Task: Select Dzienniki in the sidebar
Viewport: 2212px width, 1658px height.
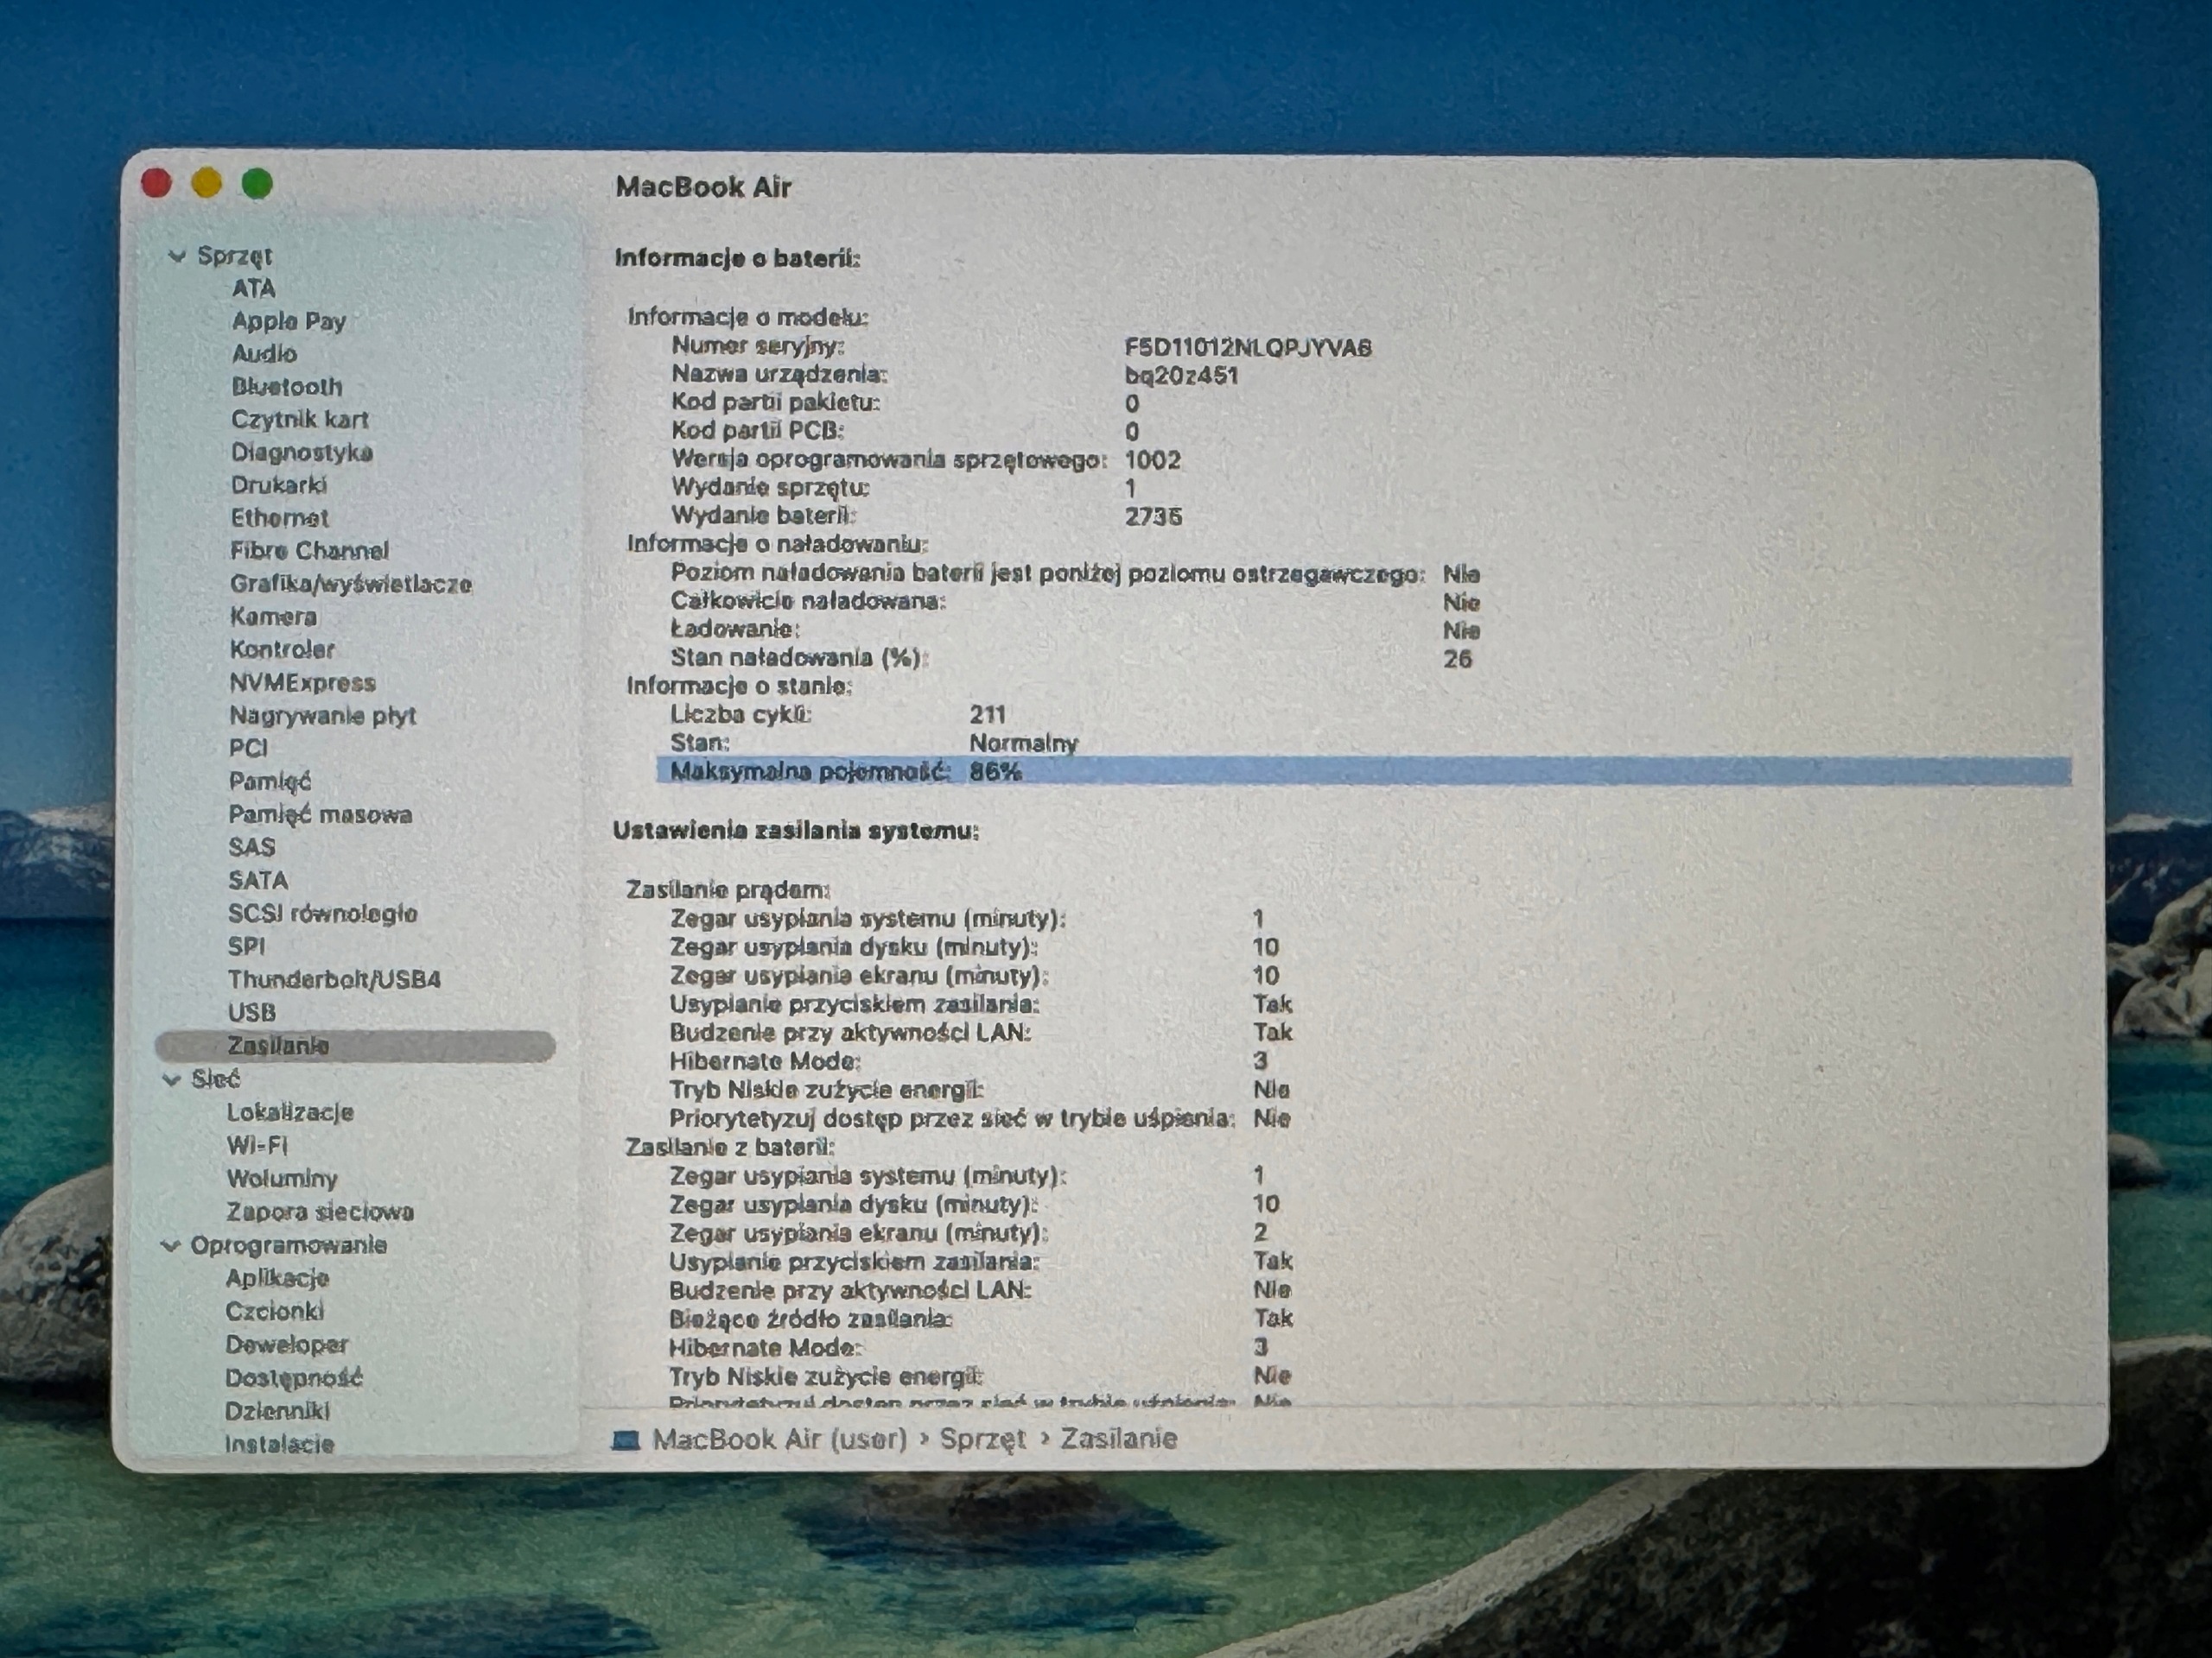Action: (x=277, y=1411)
